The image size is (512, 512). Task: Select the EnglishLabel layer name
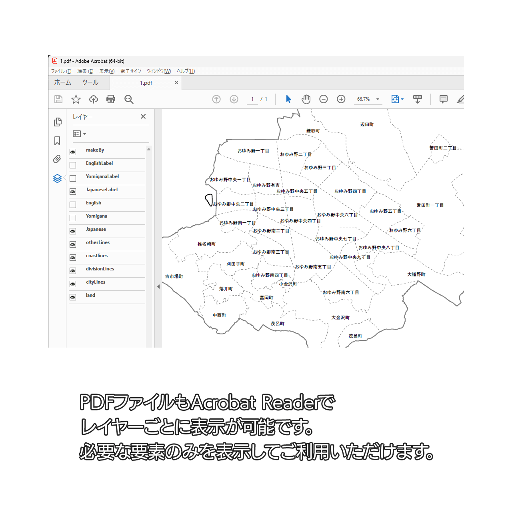99,163
